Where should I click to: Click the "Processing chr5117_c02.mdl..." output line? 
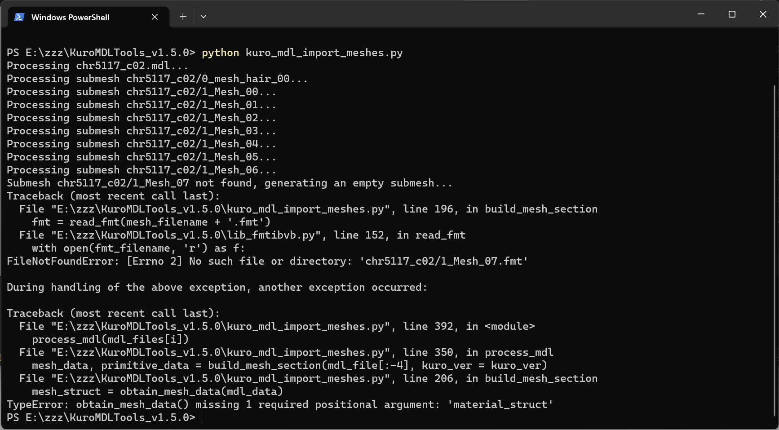click(97, 66)
